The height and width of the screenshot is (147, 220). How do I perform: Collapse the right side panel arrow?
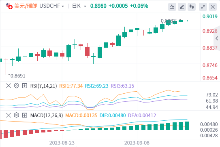point(217,38)
